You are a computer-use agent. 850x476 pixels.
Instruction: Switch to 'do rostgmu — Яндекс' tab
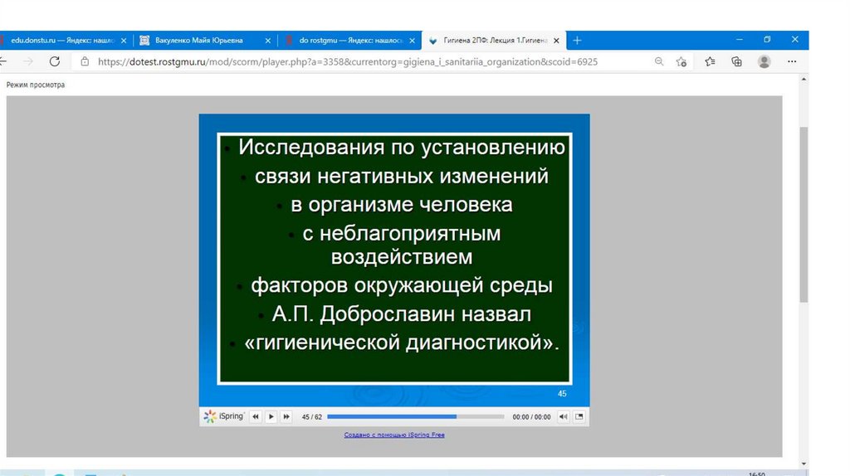(x=349, y=40)
